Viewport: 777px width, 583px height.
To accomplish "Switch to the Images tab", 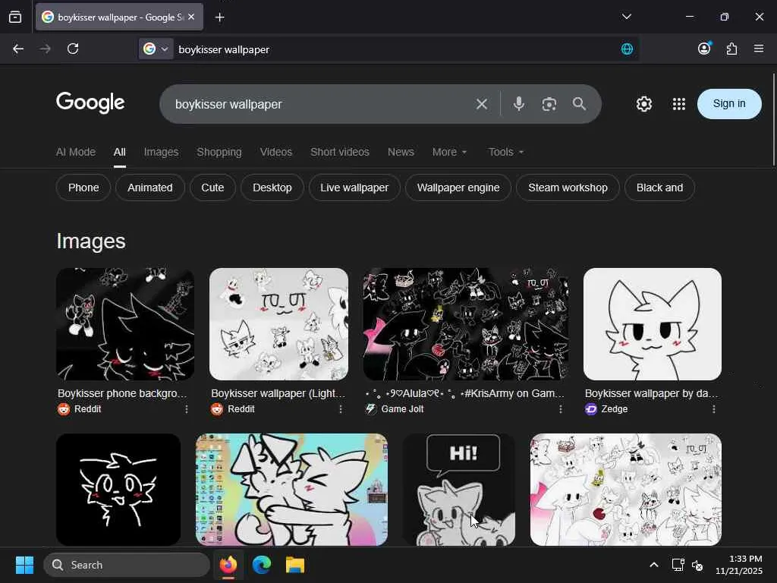I will click(x=161, y=152).
